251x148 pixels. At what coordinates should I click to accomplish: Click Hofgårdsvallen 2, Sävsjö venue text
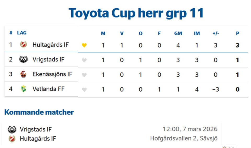(x=184, y=138)
